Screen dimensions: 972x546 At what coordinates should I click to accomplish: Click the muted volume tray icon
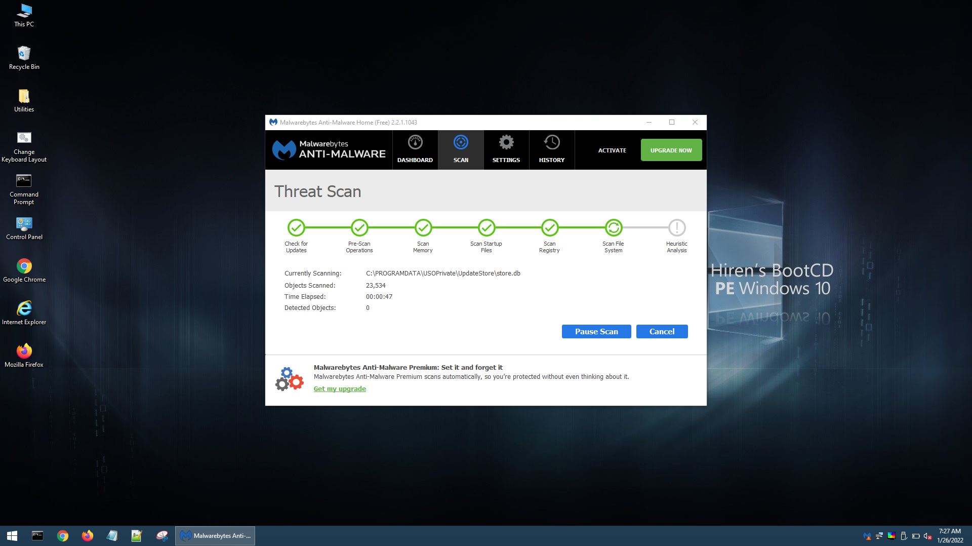[x=928, y=536]
